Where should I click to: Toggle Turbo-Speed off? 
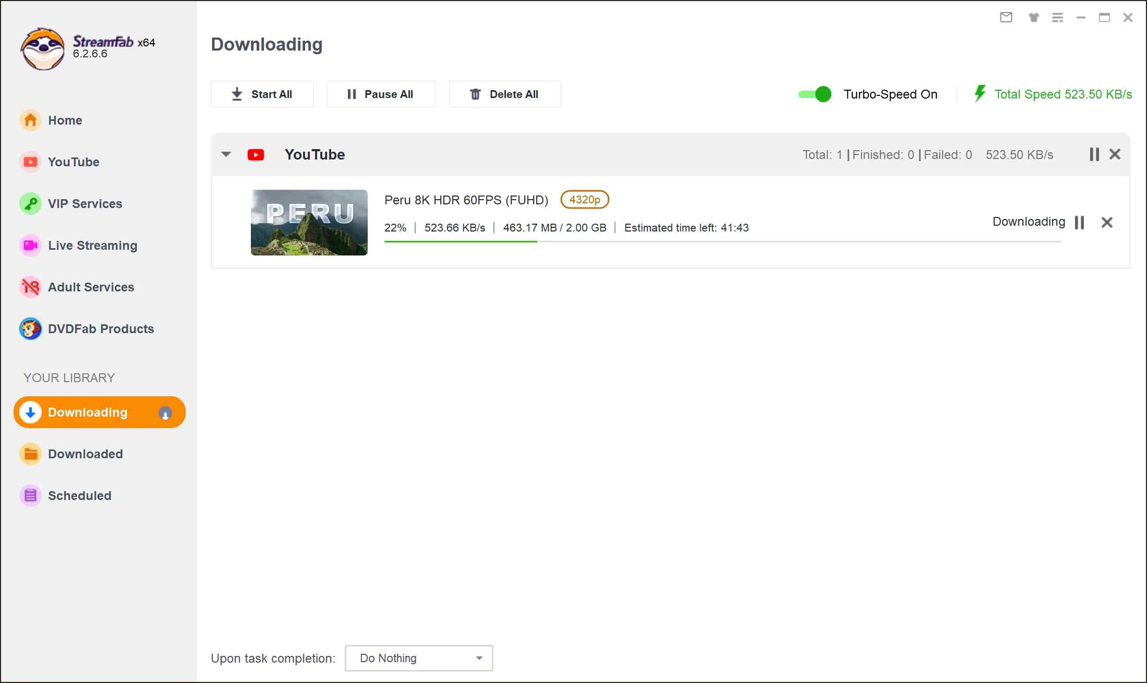pyautogui.click(x=815, y=94)
